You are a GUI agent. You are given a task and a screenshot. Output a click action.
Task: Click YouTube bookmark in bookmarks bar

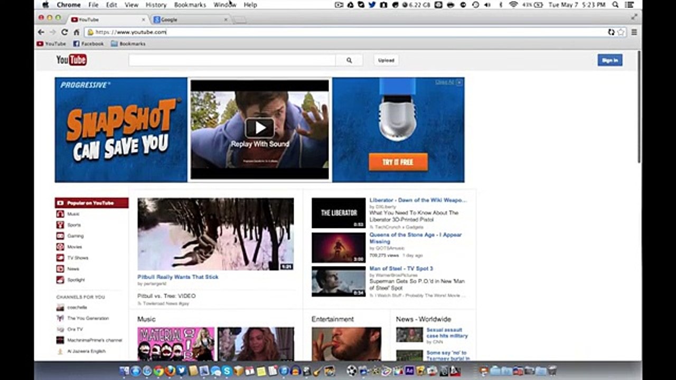coord(51,44)
